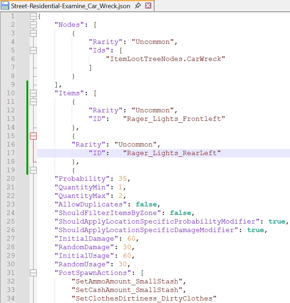Collapse the root brace fold on line 1
The height and width of the screenshot is (303, 290).
pos(33,16)
